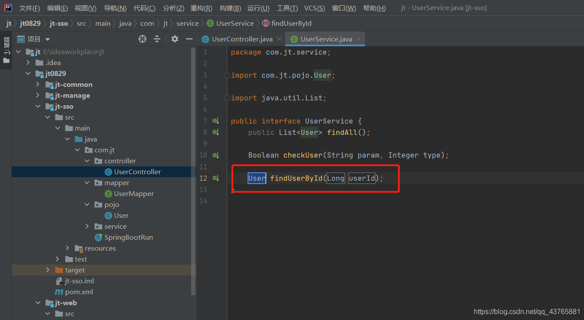Open the 运行(U) menu
Image resolution: width=584 pixels, height=320 pixels.
pos(258,8)
